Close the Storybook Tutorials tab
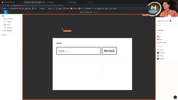This screenshot has width=178, height=100. click(21, 2)
